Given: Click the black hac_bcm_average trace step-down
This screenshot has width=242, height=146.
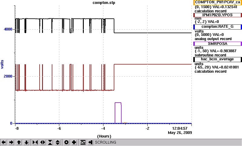Looking at the screenshot, I should (x=114, y=26).
